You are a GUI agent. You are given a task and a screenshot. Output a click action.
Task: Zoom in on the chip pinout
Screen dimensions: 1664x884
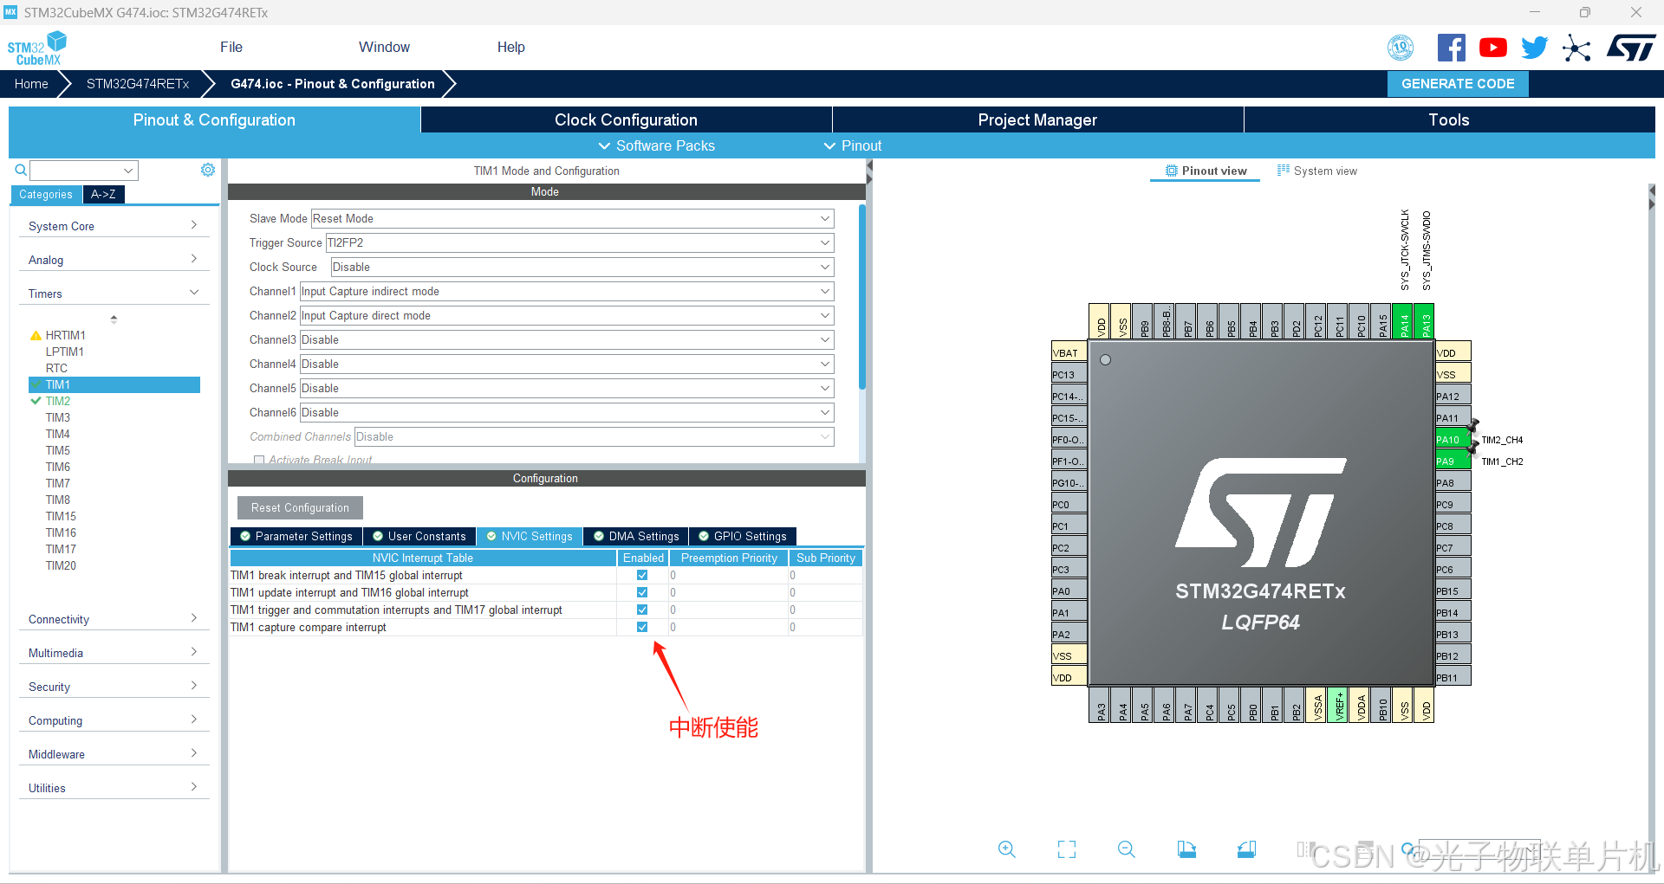click(x=1006, y=849)
